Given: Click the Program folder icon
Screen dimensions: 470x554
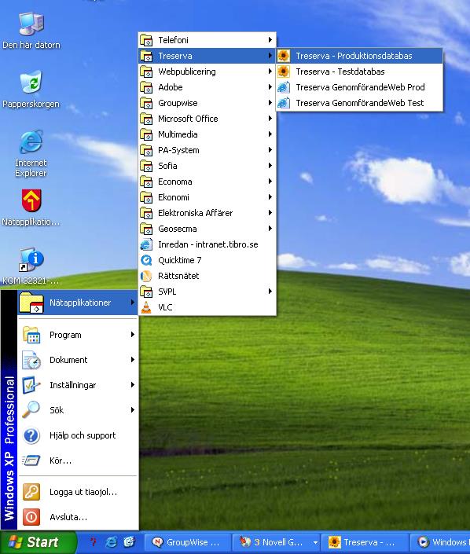Looking at the screenshot, I should (x=31, y=335).
